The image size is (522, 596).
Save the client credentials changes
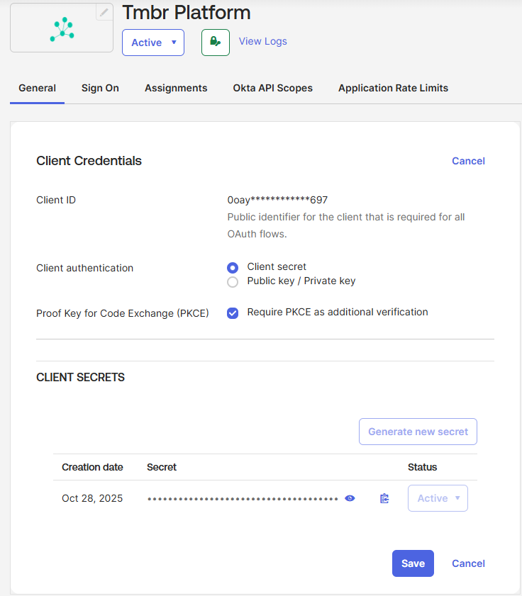click(413, 563)
